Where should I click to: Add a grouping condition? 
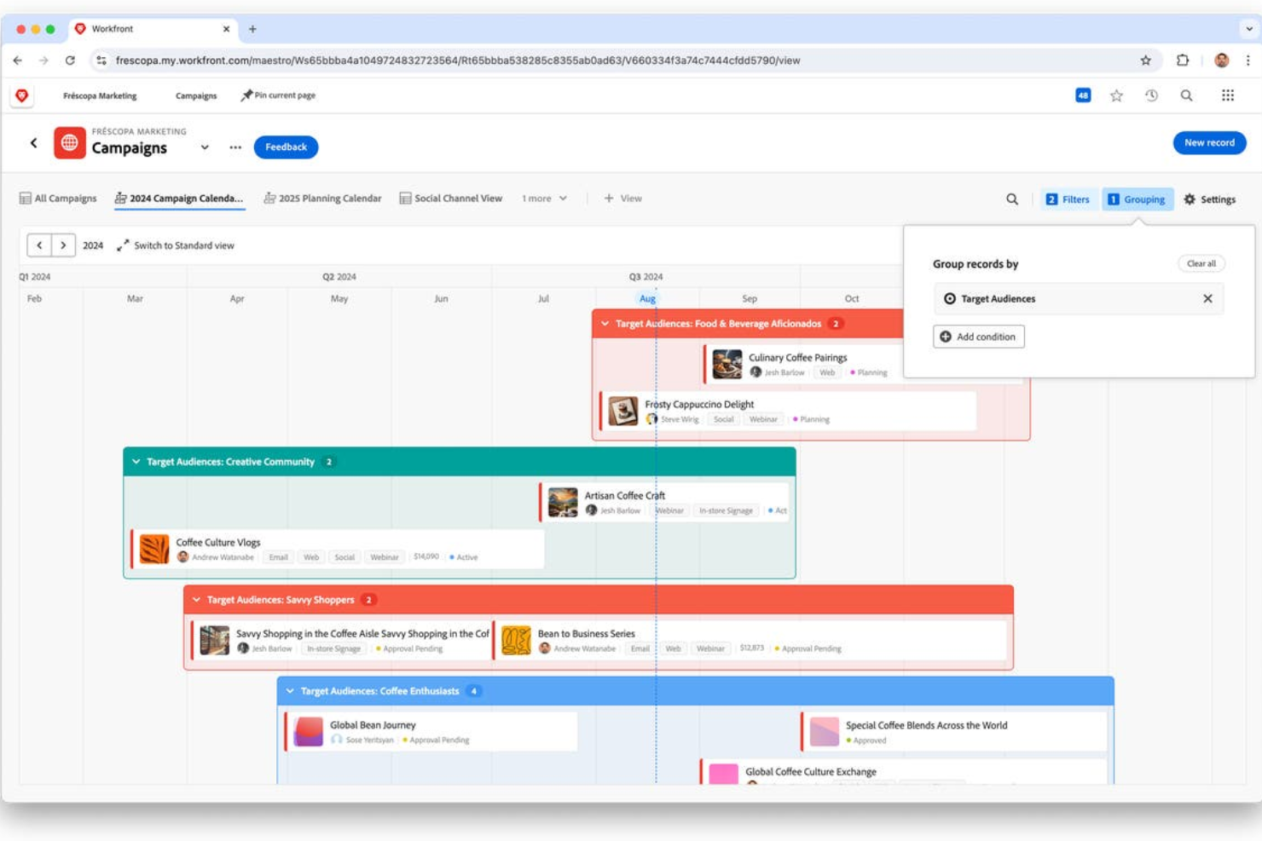click(x=978, y=337)
